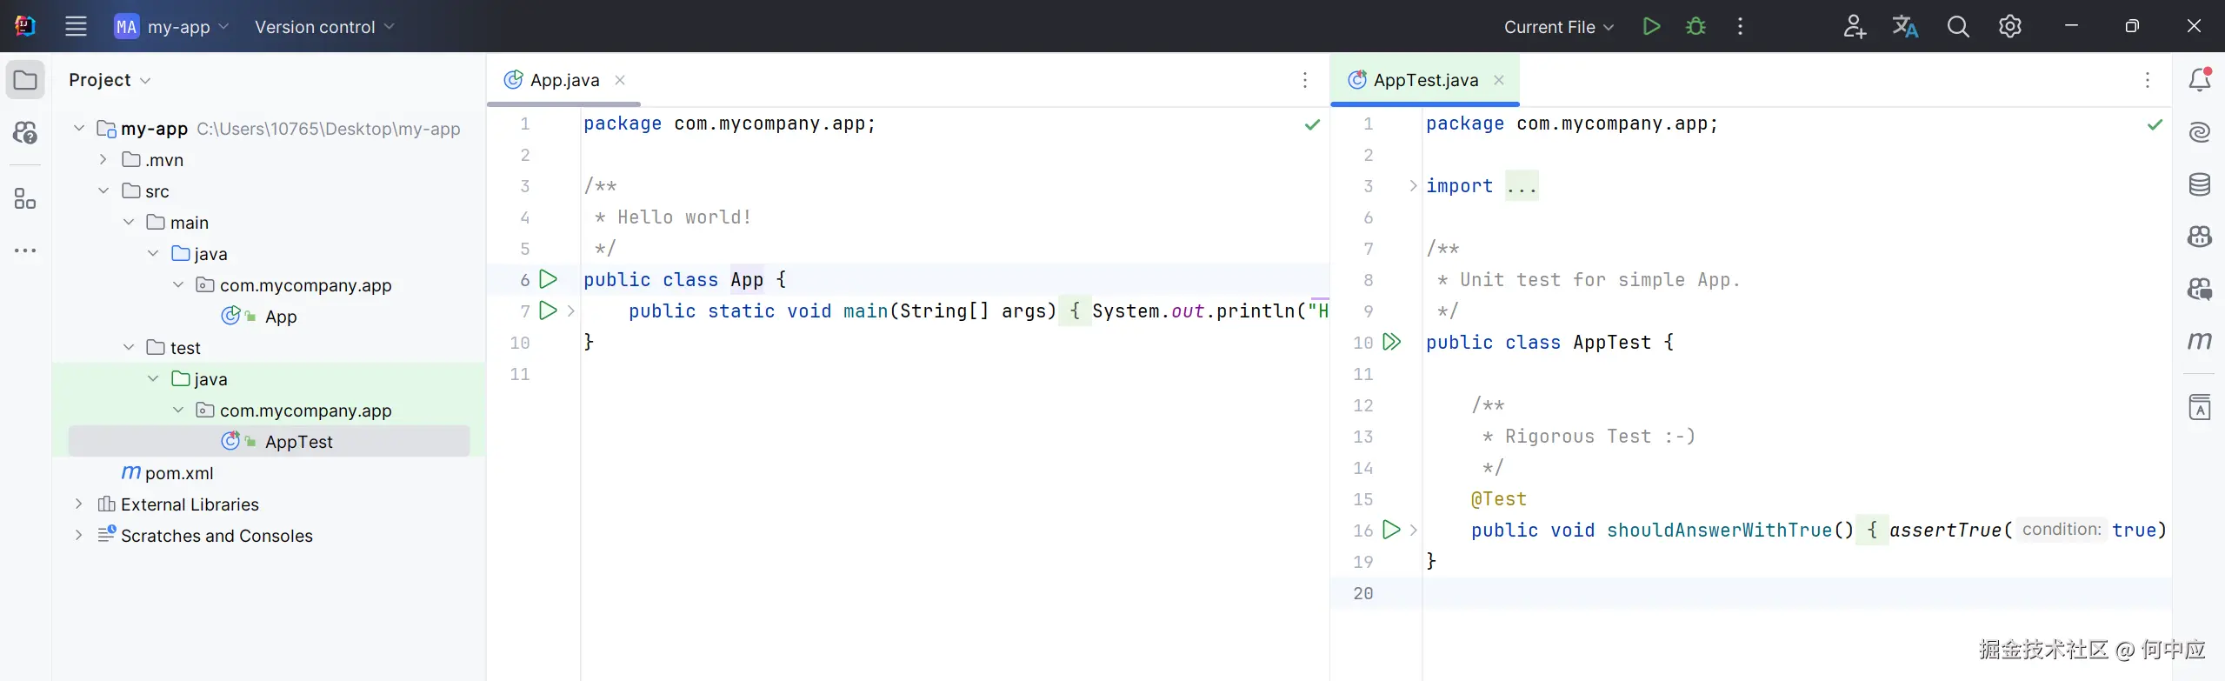
Task: Open the Version control dropdown
Action: pos(323,27)
